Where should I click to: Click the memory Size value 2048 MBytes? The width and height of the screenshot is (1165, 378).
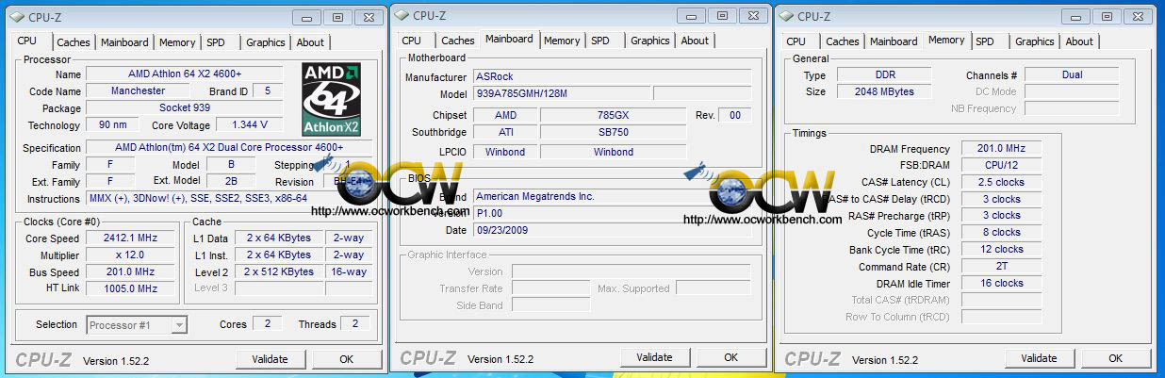884,92
